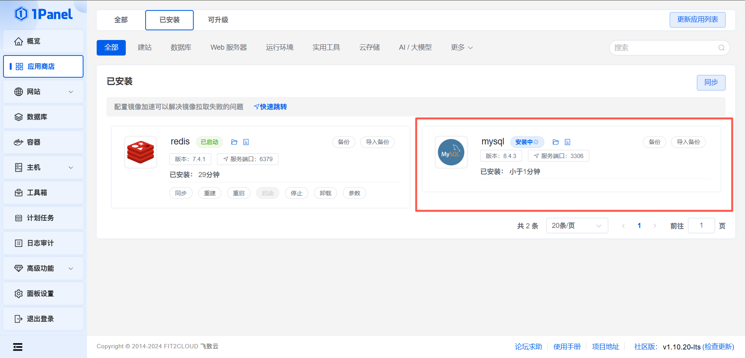Click redis 同步 action button

click(x=181, y=193)
